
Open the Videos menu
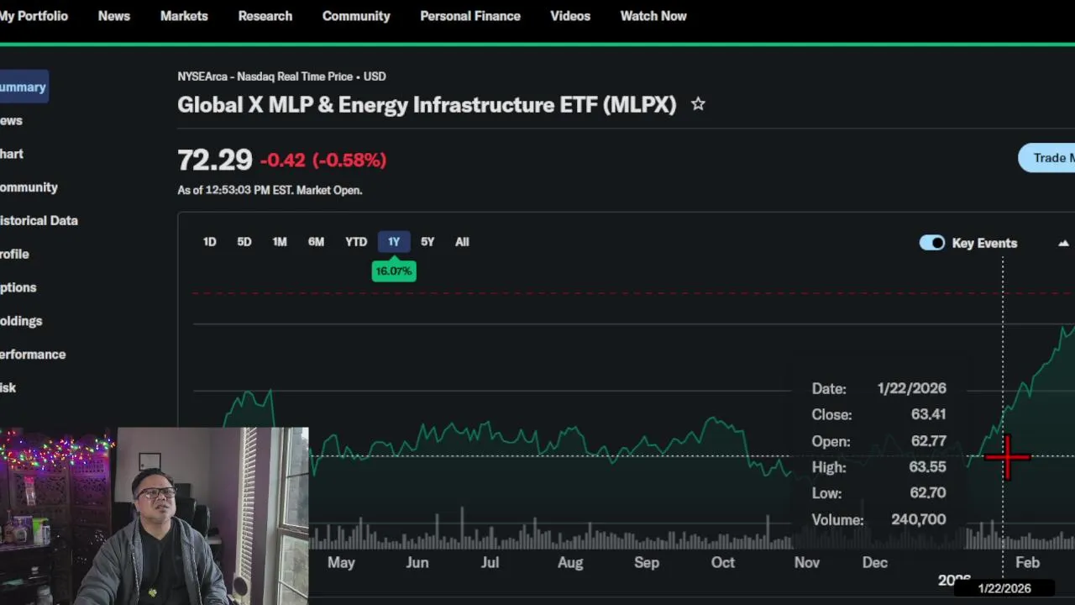coord(570,16)
